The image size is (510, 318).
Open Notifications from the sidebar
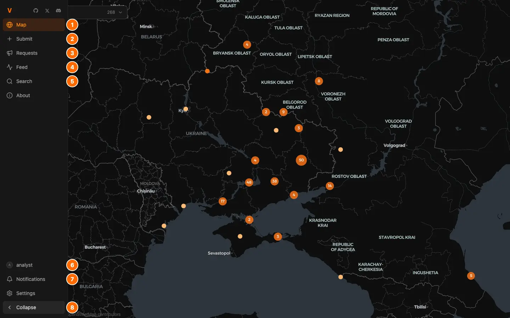click(34, 279)
